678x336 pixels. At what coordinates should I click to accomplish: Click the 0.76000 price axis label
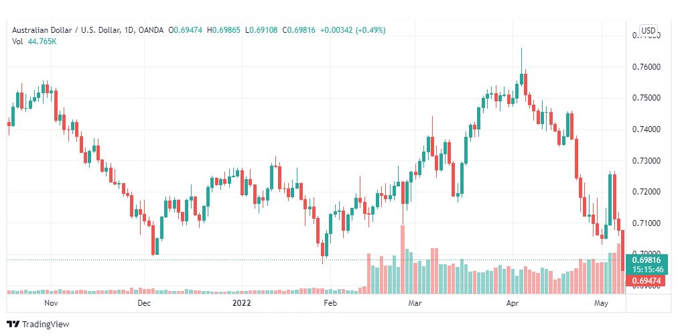[x=647, y=67]
